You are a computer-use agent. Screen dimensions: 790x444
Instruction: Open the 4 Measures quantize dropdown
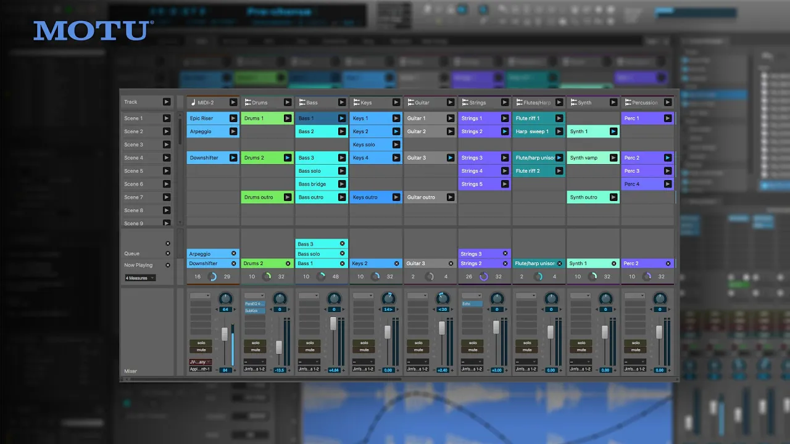click(140, 278)
